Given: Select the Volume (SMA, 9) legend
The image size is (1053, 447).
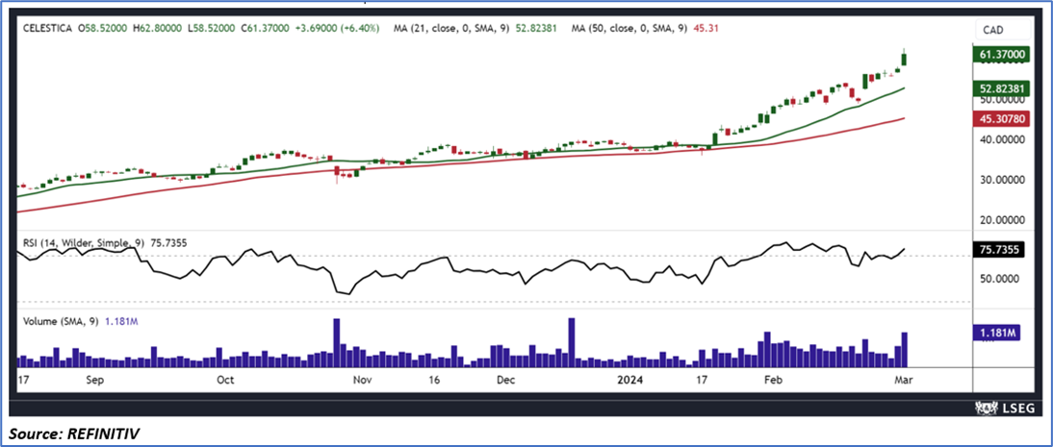Looking at the screenshot, I should tap(60, 322).
